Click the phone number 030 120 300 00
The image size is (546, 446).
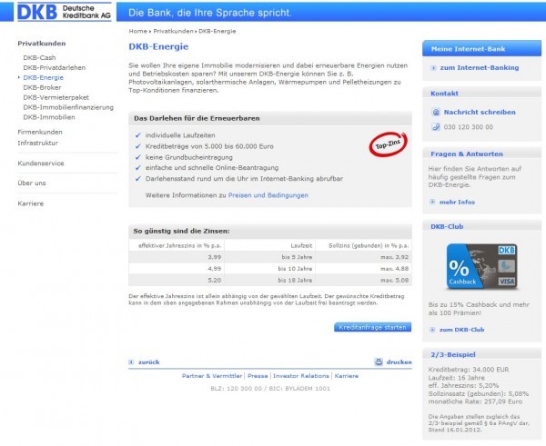[469, 127]
